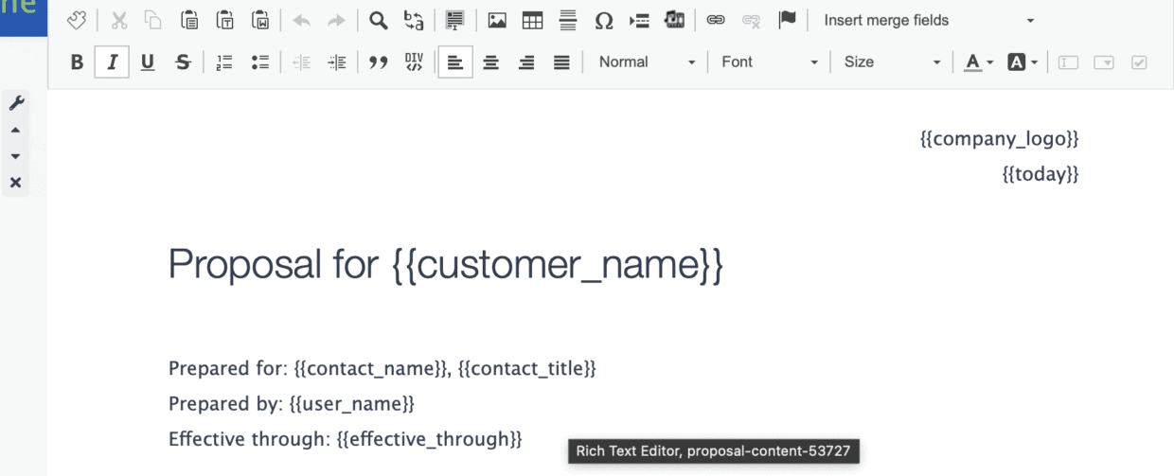Open the Insert merge fields dropdown
Image resolution: width=1174 pixels, height=476 pixels.
(x=928, y=21)
